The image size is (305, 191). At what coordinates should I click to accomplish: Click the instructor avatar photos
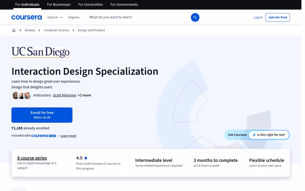pyautogui.click(x=21, y=95)
